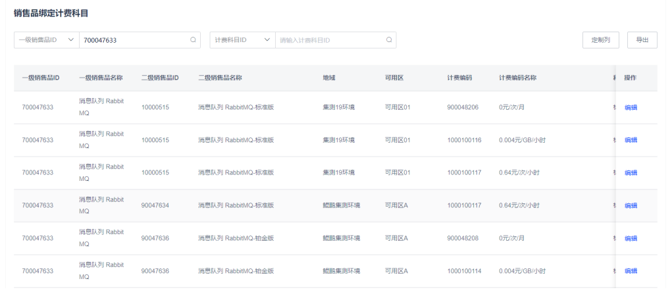Click secondary product ID 90047634
This screenshot has width=672, height=300.
(155, 205)
